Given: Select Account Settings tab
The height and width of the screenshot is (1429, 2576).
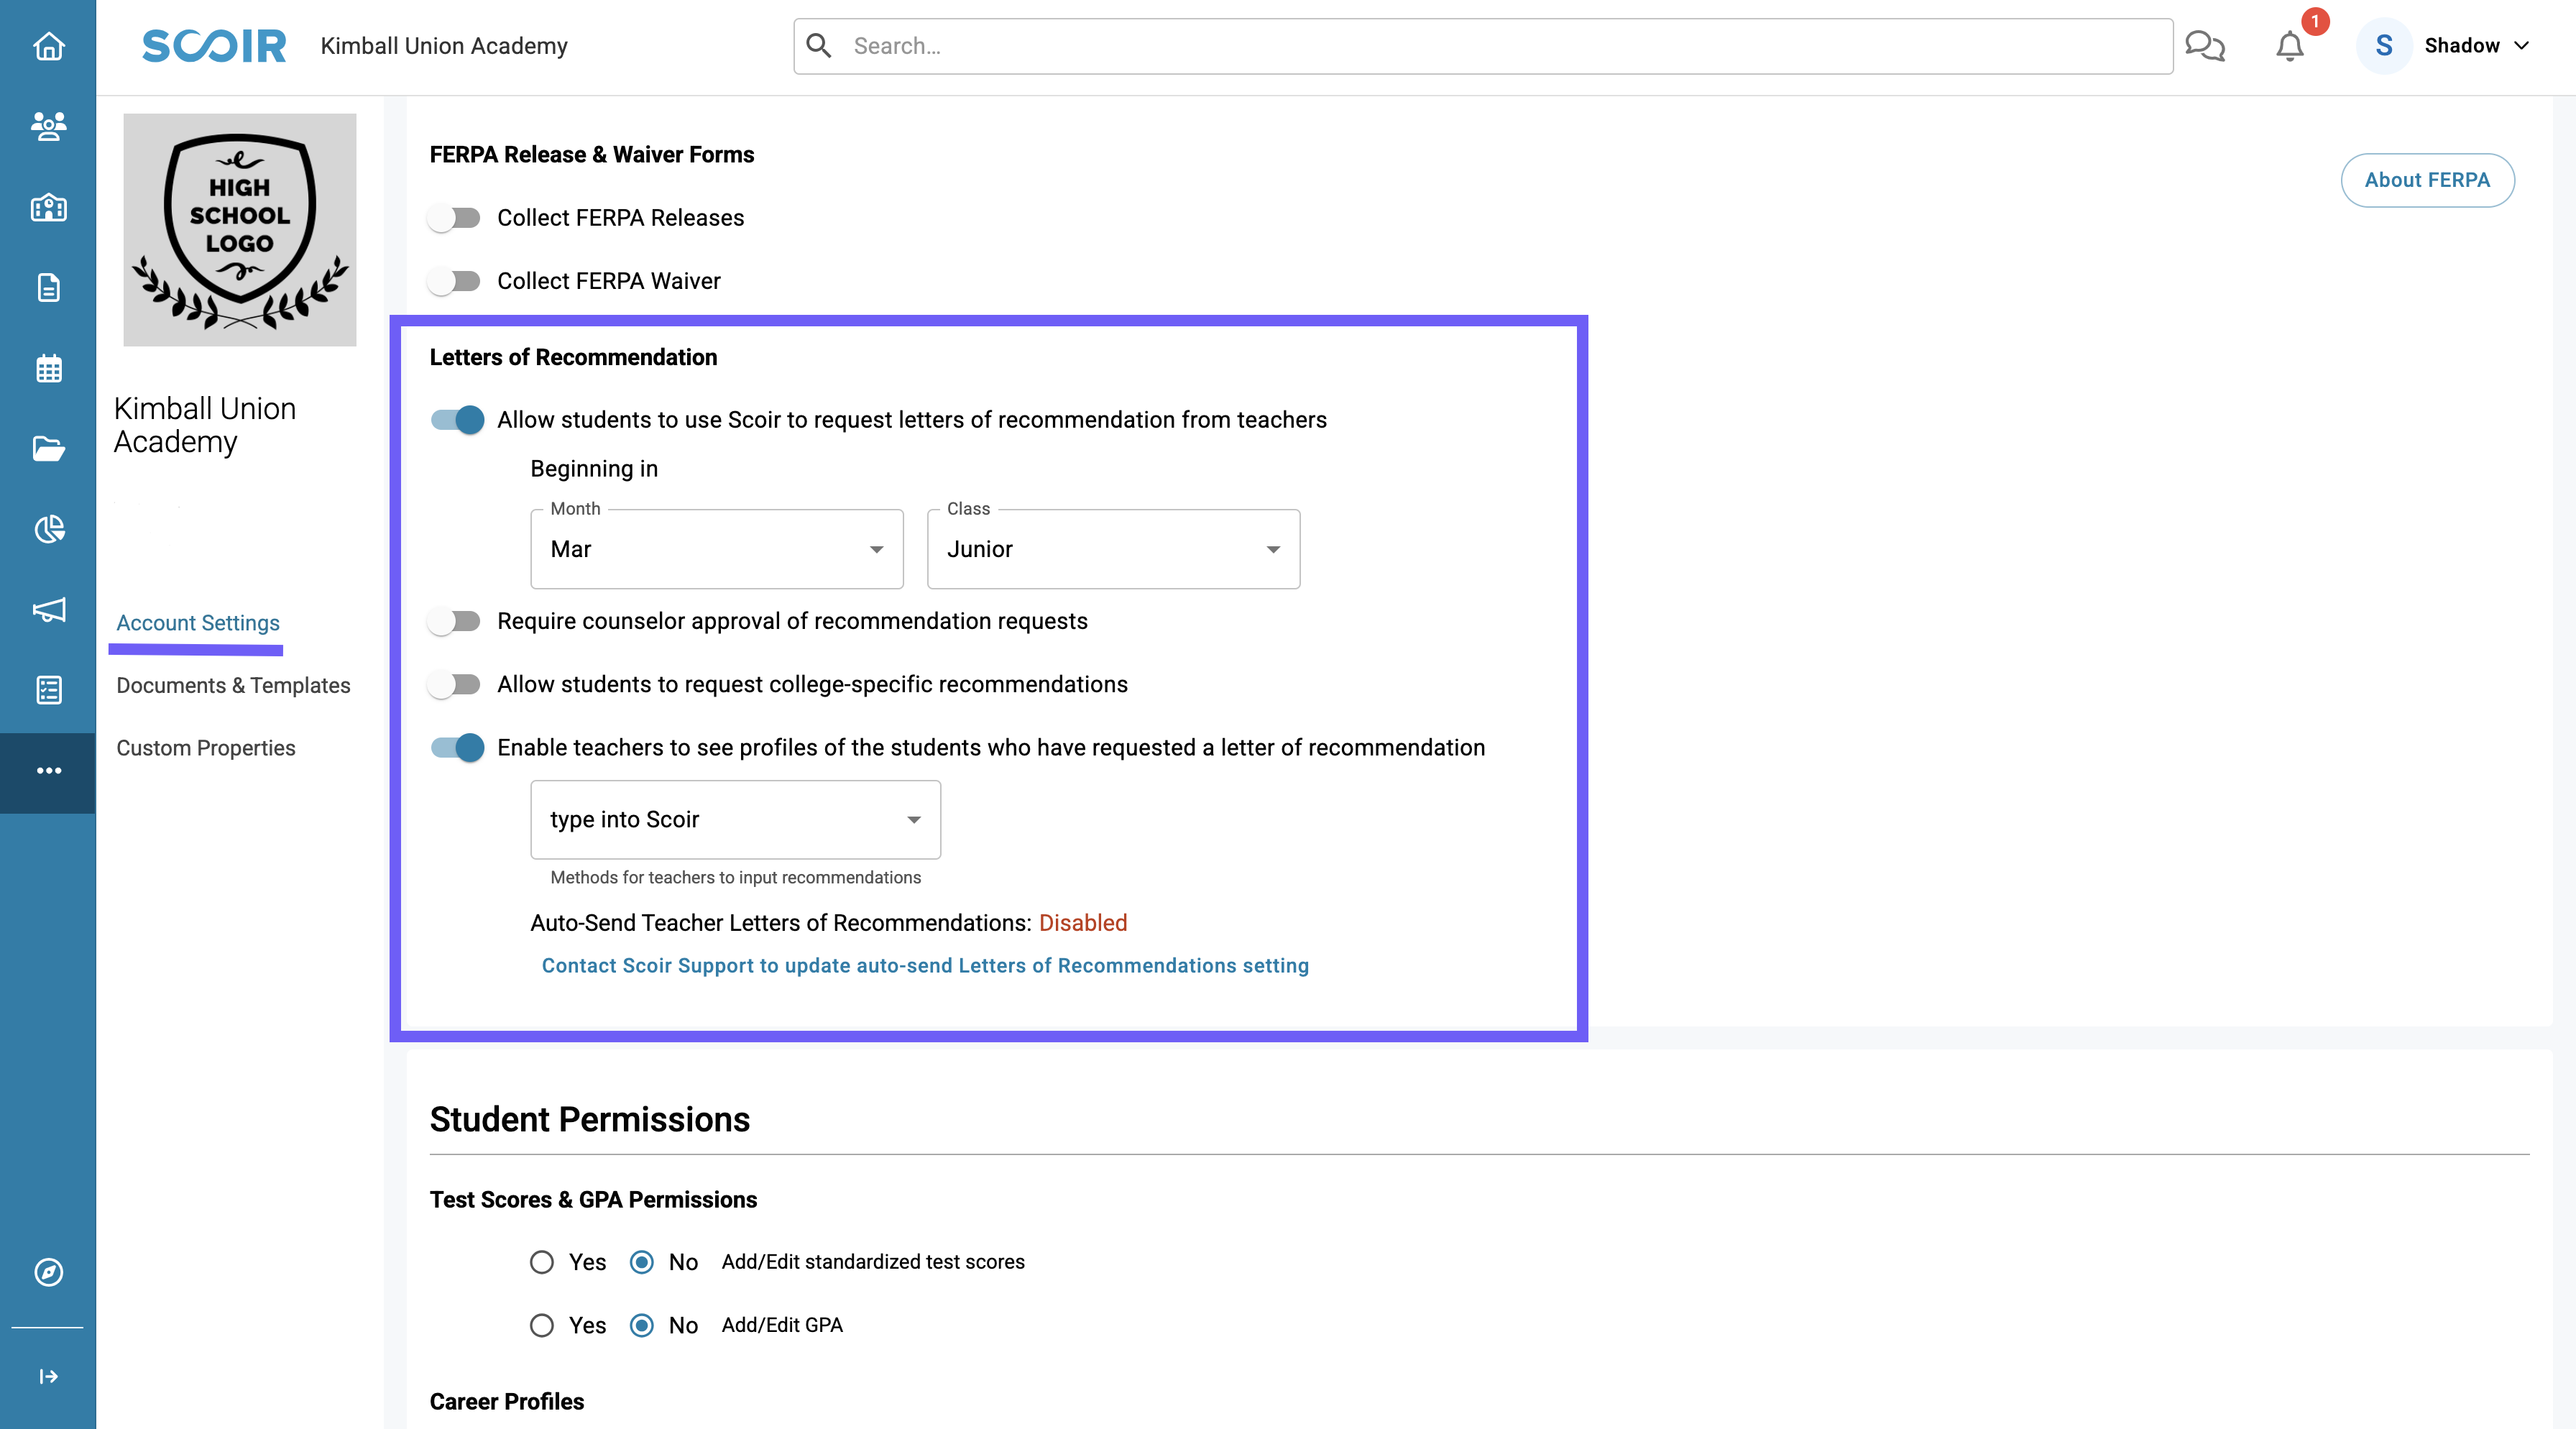Looking at the screenshot, I should (x=198, y=623).
